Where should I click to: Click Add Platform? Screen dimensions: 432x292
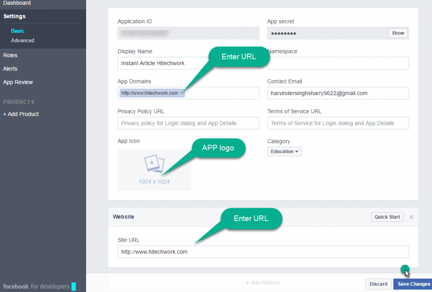pos(263,283)
